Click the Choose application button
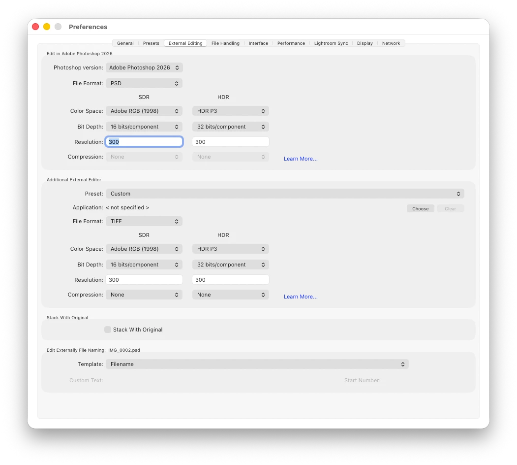The image size is (517, 465). [421, 209]
